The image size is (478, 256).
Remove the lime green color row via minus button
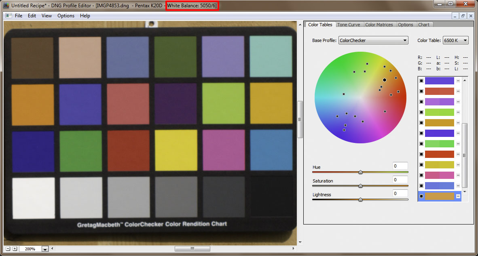coord(458,112)
